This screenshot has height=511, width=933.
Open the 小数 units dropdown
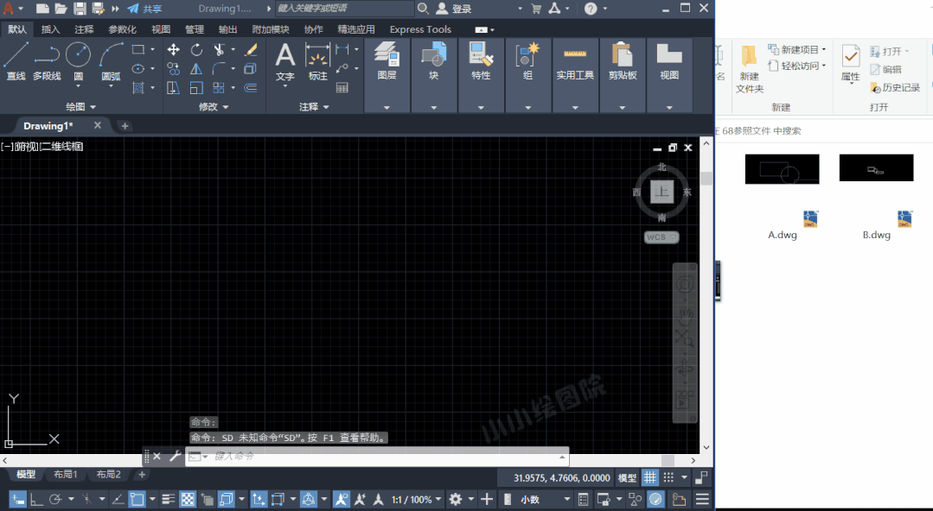pyautogui.click(x=545, y=500)
